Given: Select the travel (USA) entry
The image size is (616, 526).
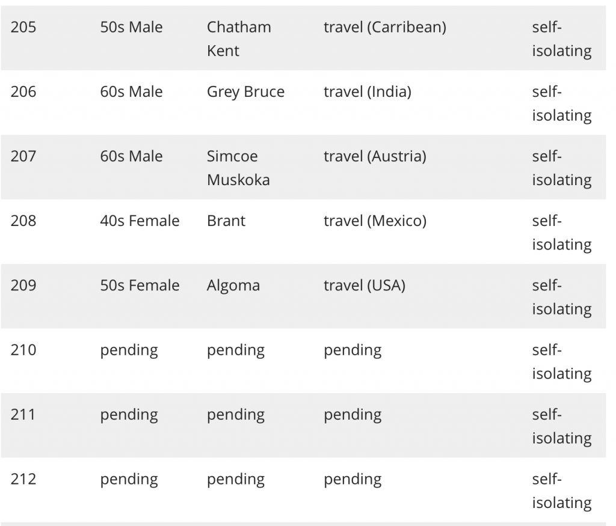Looking at the screenshot, I should click(x=364, y=286).
